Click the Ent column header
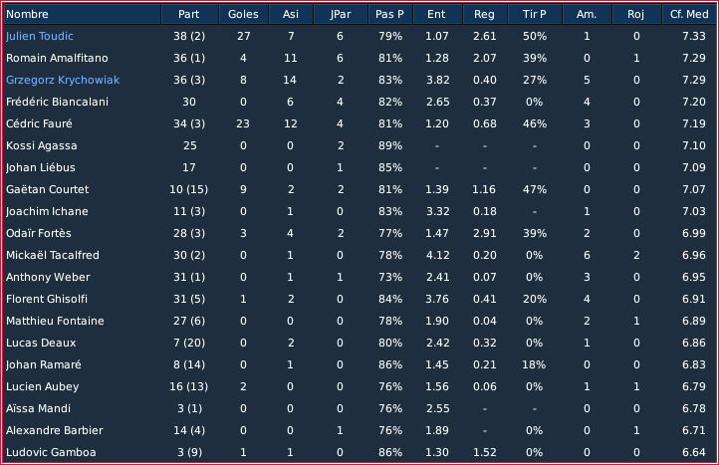The height and width of the screenshot is (465, 719). click(x=437, y=14)
